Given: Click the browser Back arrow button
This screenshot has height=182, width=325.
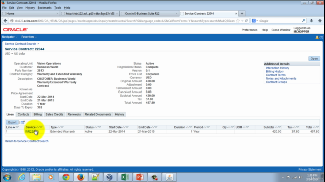Looking at the screenshot, I should (6, 21).
